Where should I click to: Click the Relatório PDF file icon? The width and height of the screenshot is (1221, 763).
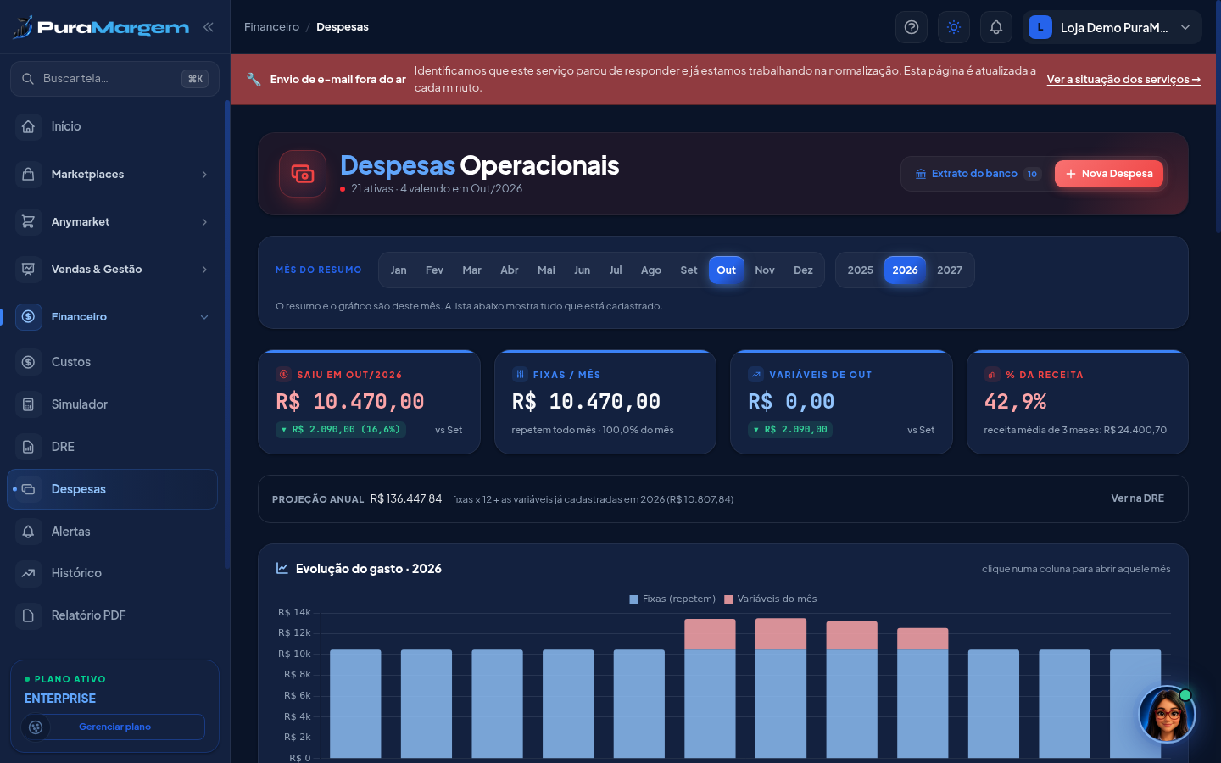[x=28, y=615]
